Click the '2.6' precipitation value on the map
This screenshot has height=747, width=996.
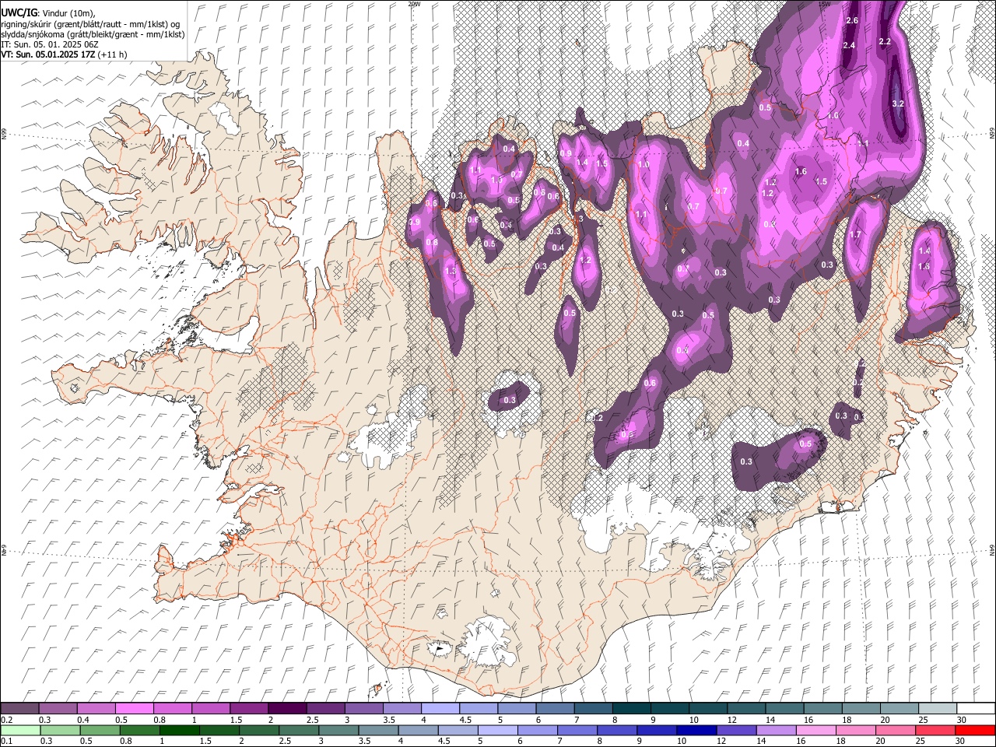coord(851,20)
